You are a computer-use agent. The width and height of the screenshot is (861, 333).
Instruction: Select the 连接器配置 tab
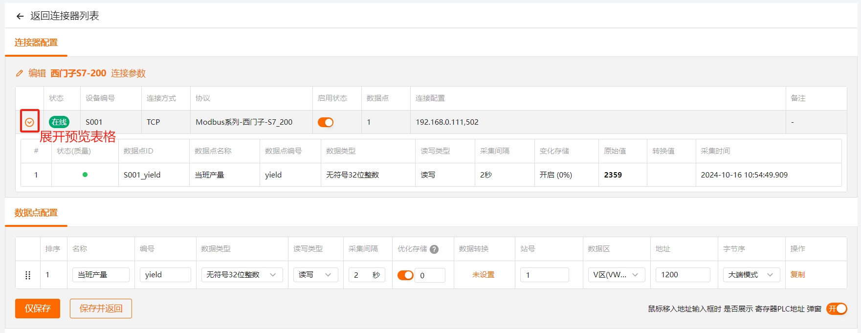point(36,43)
